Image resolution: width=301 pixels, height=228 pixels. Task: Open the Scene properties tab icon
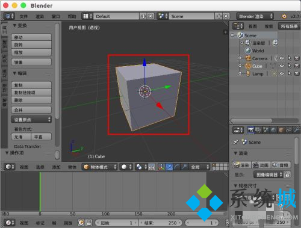(265, 130)
